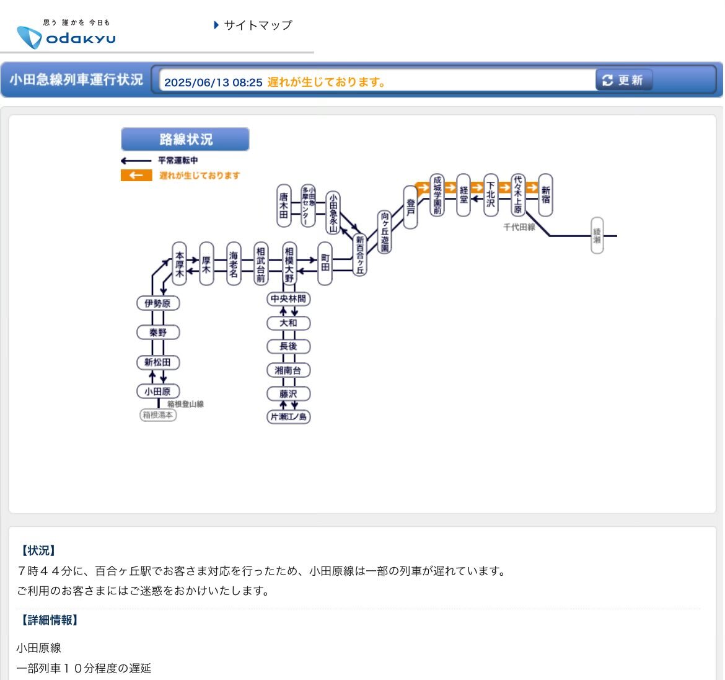This screenshot has height=680, width=725.
Task: Click 海老名 station label
Action: [x=234, y=263]
